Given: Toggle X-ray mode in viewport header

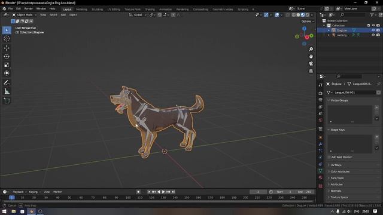Looking at the screenshot, I should tap(287, 15).
